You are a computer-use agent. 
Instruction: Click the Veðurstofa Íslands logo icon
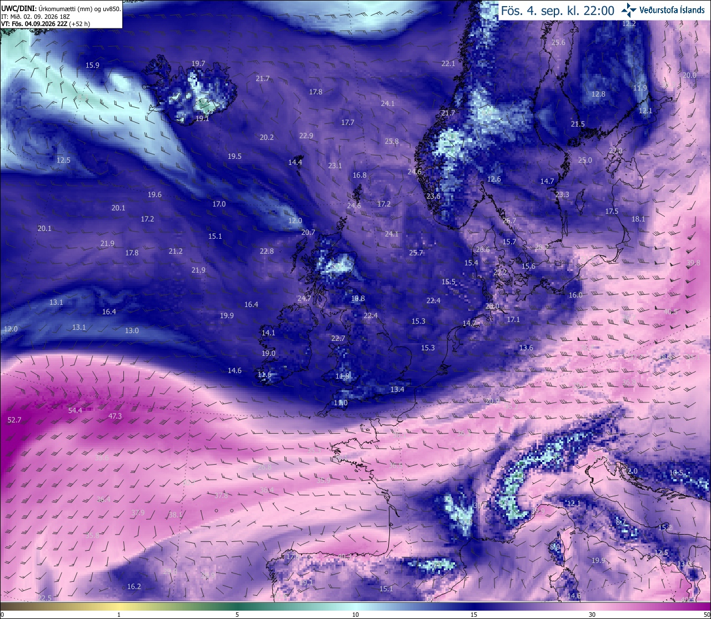pyautogui.click(x=629, y=9)
